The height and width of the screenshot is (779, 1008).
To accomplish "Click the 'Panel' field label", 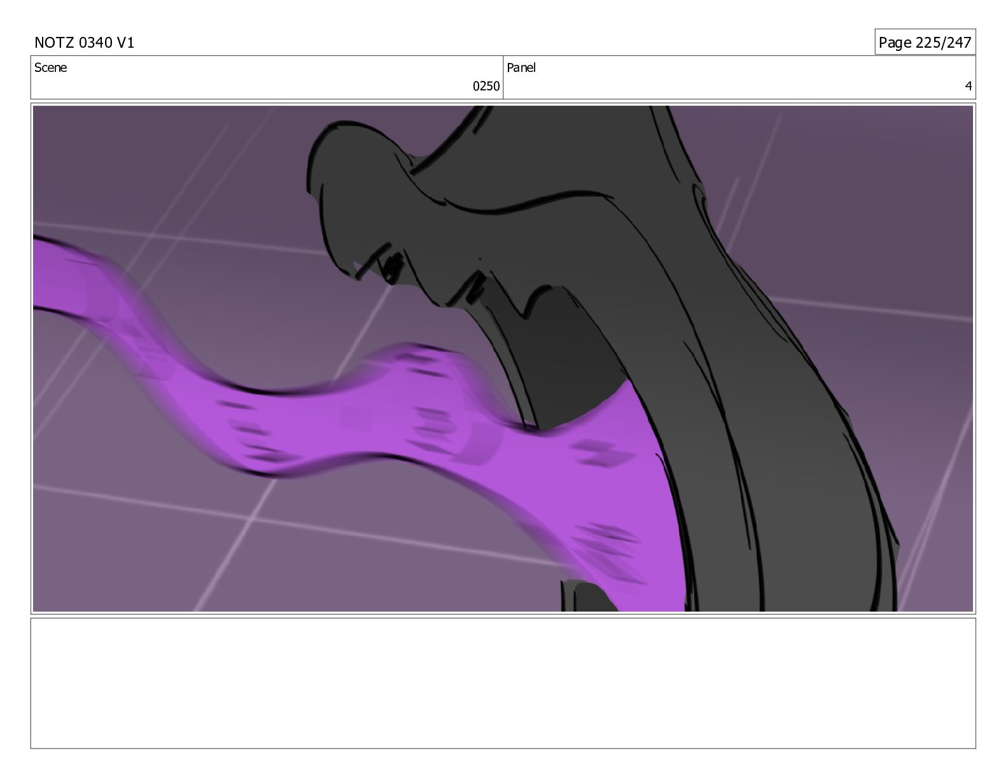I will pyautogui.click(x=521, y=67).
